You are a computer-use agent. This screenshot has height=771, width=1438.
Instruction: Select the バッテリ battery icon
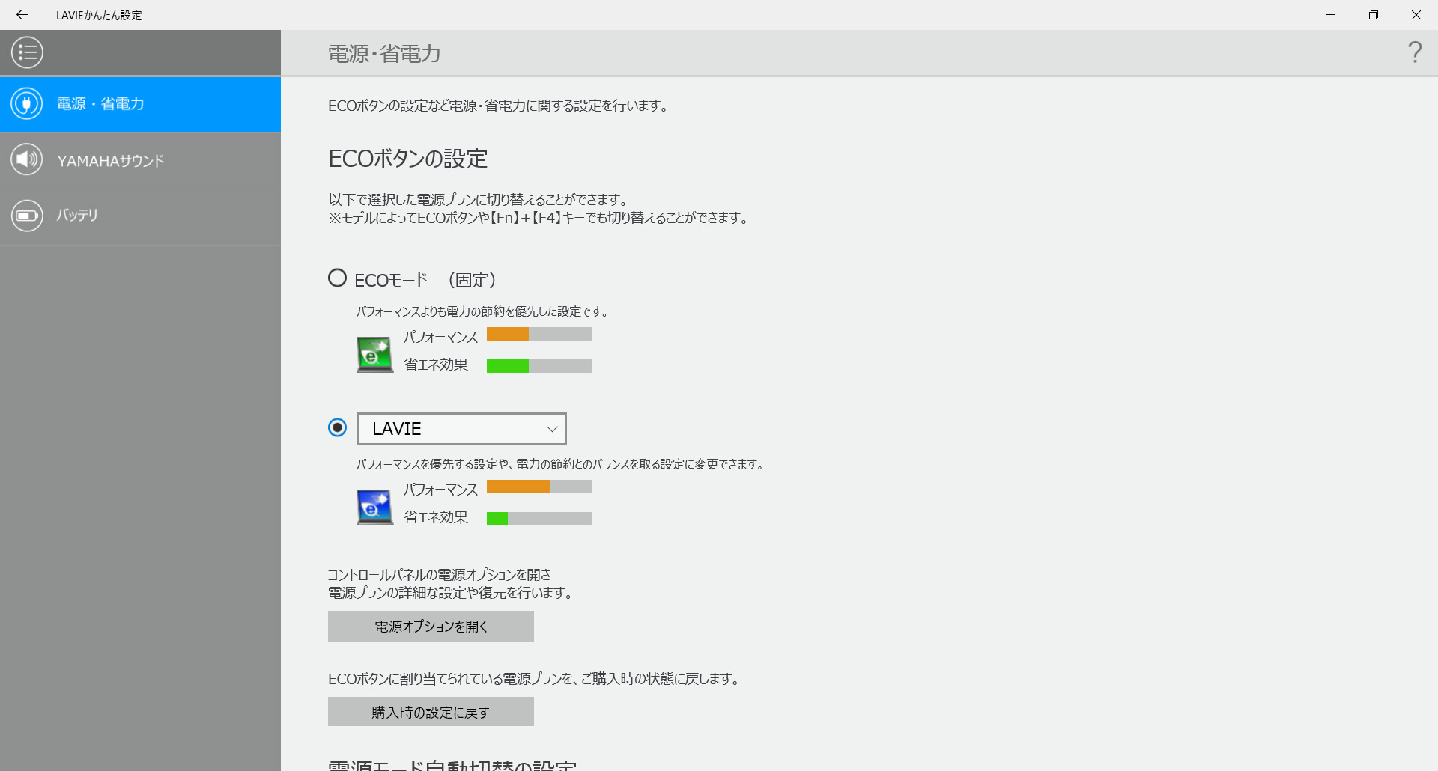point(27,216)
